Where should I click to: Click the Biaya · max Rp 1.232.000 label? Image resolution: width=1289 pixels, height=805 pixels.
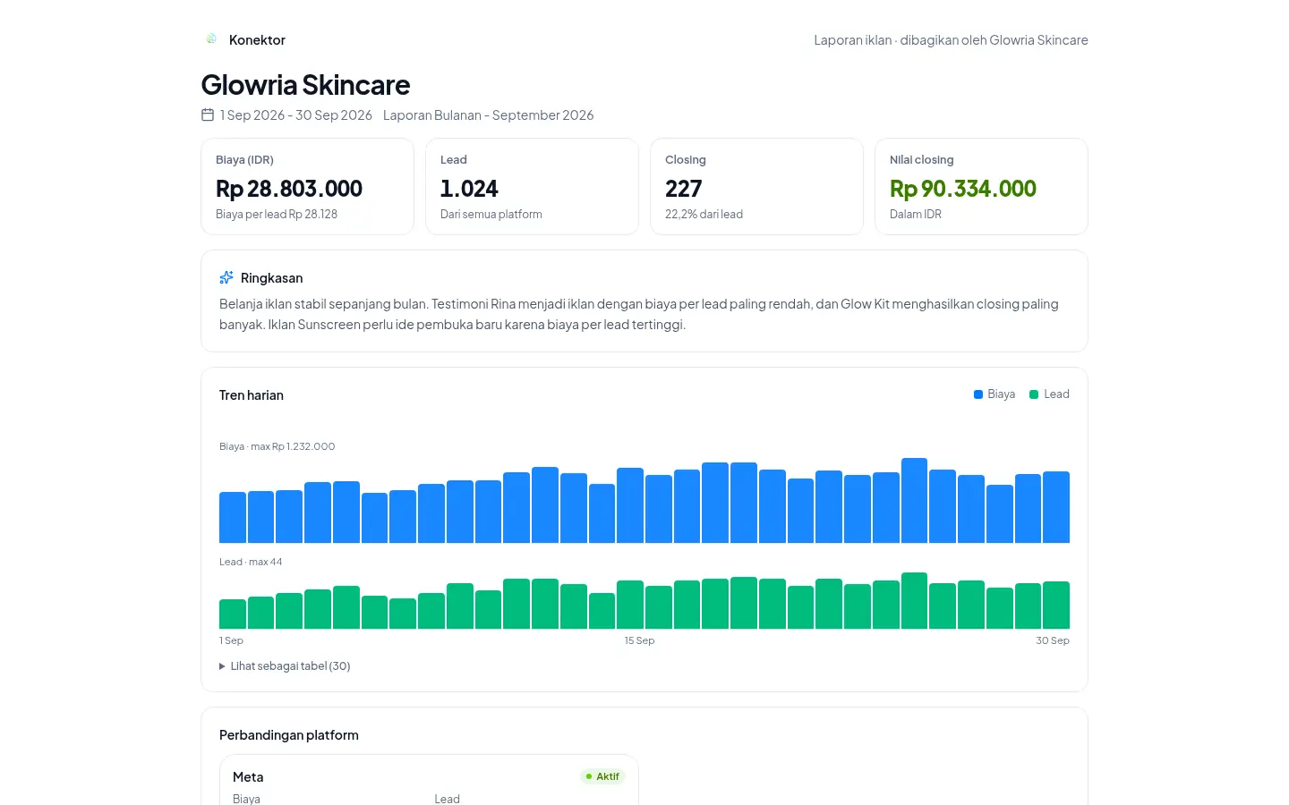pyautogui.click(x=277, y=446)
